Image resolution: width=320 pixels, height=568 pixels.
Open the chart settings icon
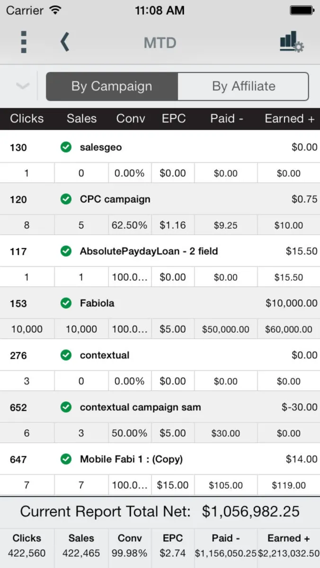click(292, 42)
